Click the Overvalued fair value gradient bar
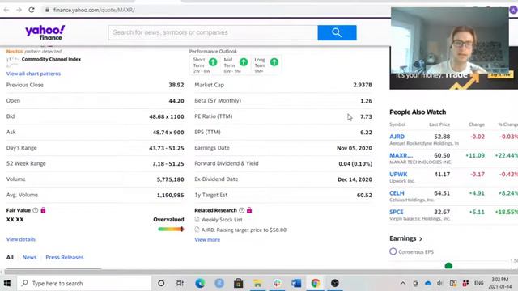 (171, 229)
